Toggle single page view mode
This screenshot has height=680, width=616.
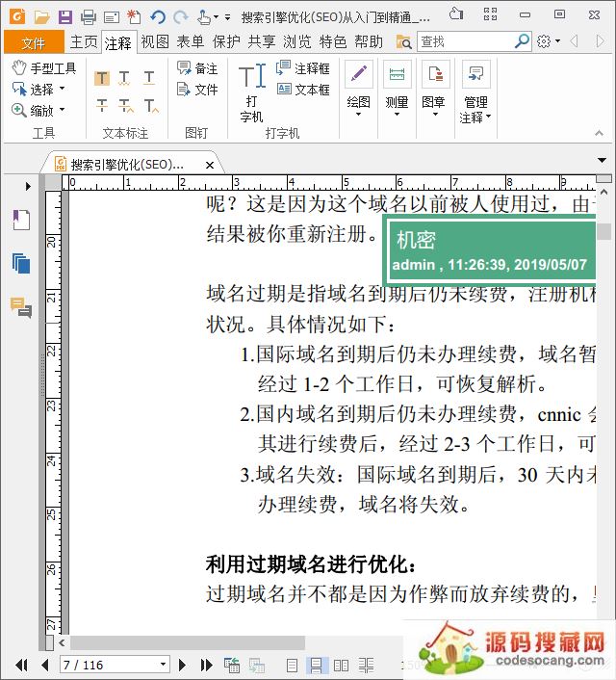click(292, 665)
